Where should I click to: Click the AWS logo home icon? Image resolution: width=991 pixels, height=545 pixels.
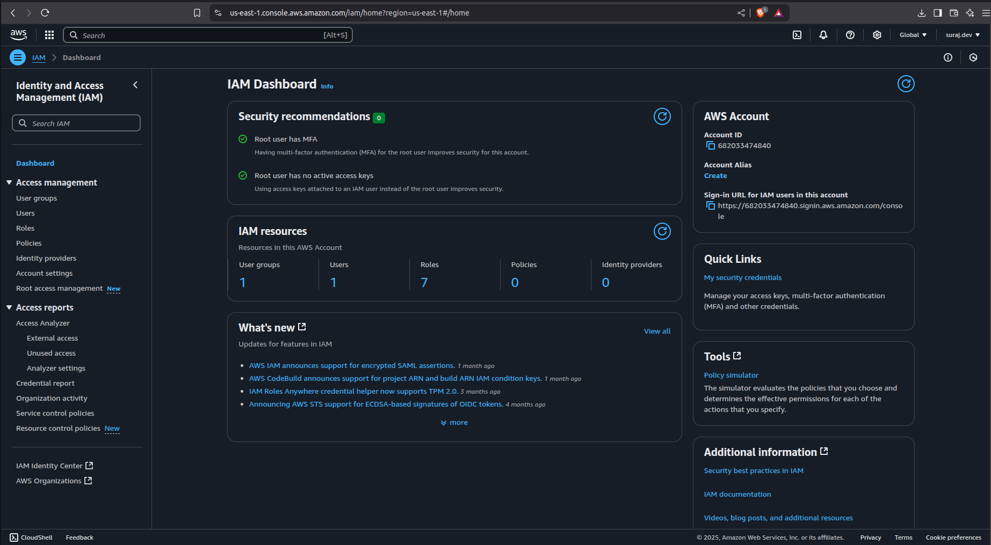[x=18, y=35]
